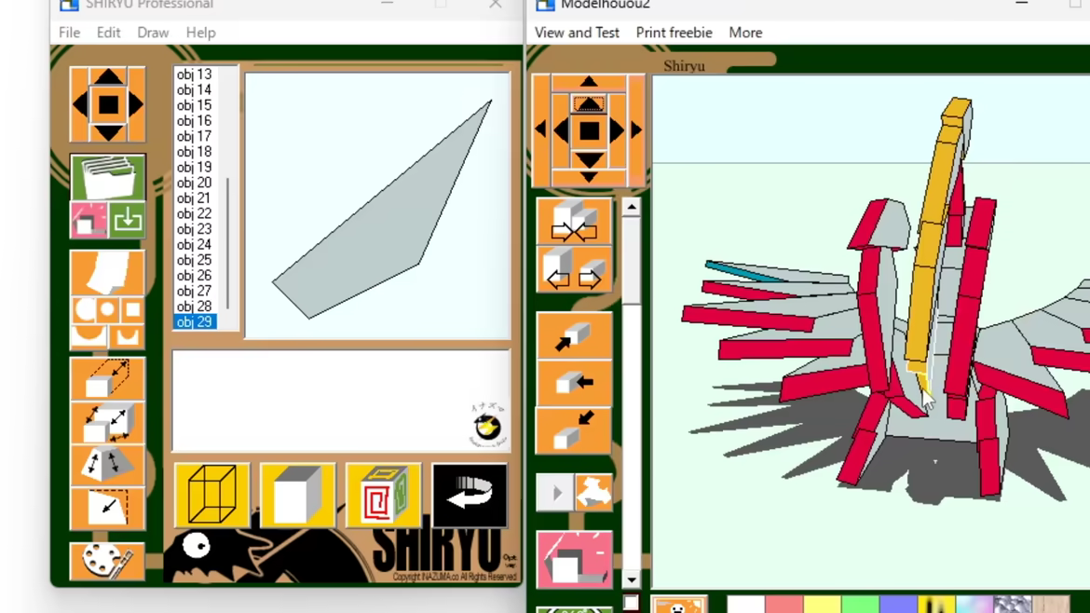1090x613 pixels.
Task: Click the play triangle button in Modelhouou2
Action: [x=555, y=494]
